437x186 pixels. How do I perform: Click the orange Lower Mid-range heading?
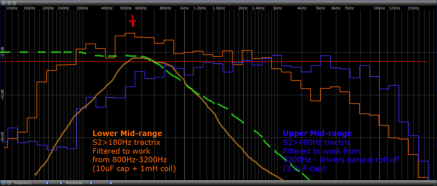tap(127, 133)
